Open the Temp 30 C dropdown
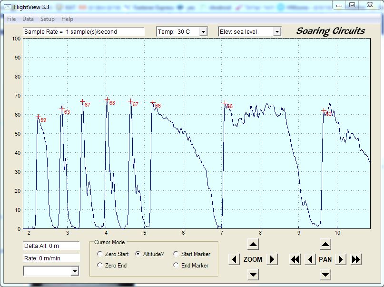This screenshot has height=287, width=384. click(203, 31)
